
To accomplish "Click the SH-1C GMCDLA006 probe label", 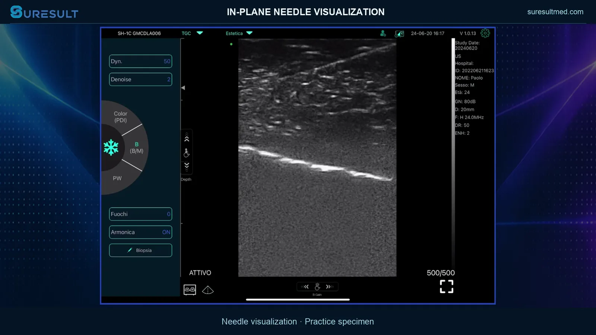I will [x=139, y=33].
